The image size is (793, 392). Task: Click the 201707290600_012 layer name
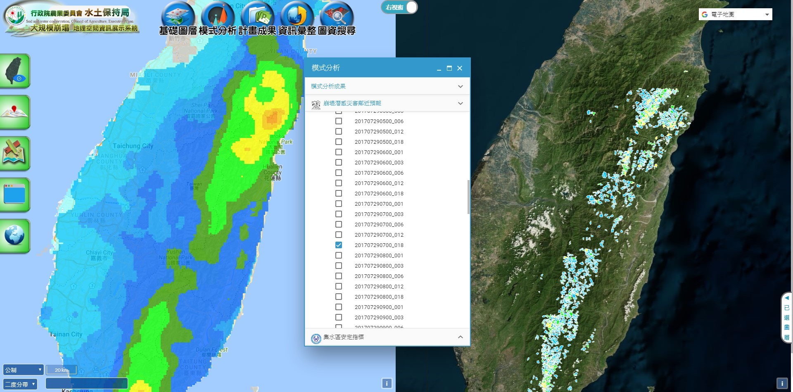coord(379,183)
